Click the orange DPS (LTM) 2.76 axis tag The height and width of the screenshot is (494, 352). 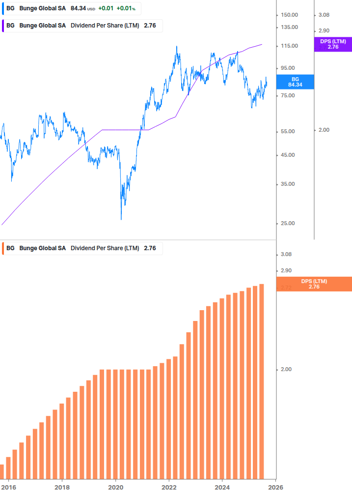coord(314,284)
